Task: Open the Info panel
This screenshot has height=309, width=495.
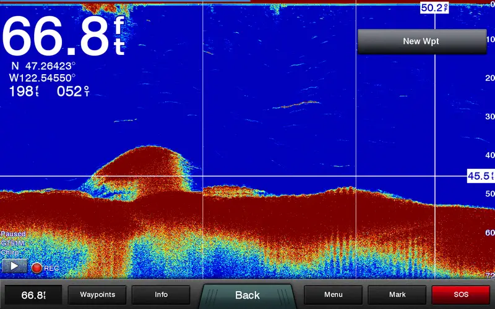Action: 161,295
